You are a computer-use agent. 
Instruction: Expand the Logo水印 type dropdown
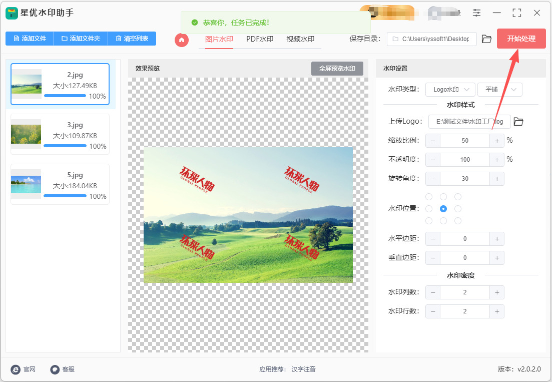450,90
